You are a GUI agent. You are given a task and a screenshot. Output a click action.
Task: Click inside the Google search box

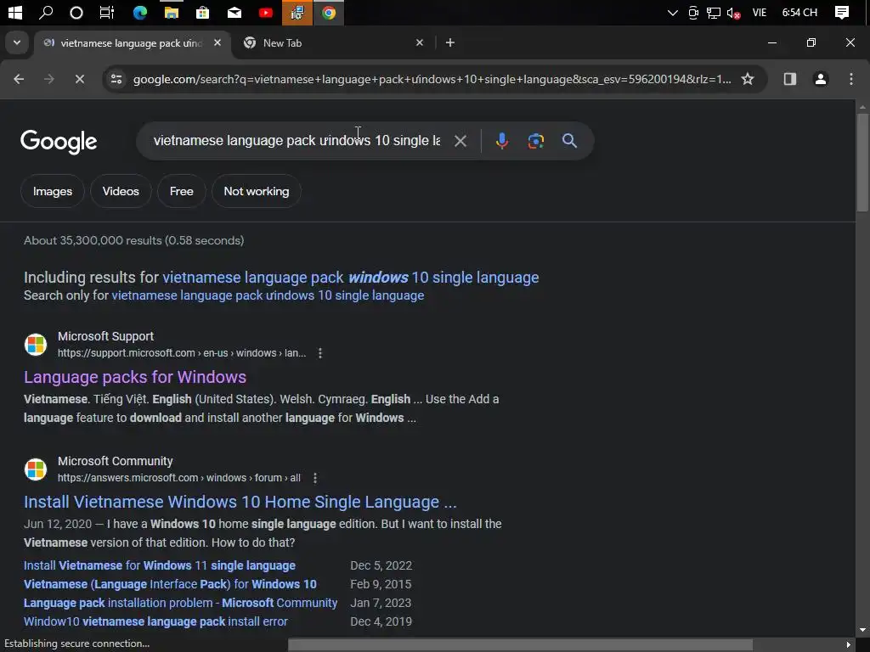[297, 141]
